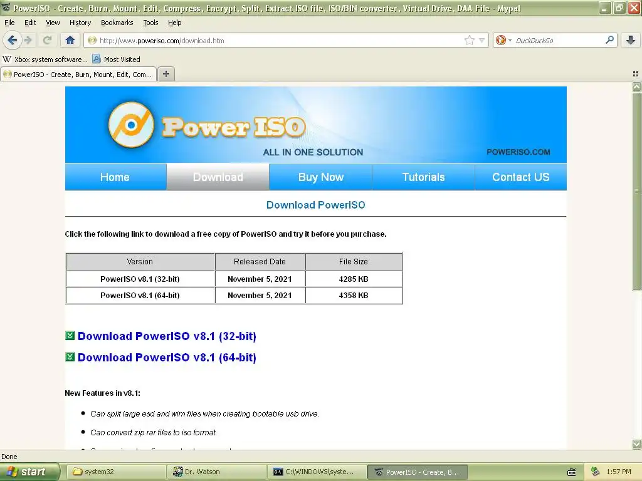Viewport: 642px width, 481px height.
Task: Open the Tools menu
Action: [x=150, y=23]
